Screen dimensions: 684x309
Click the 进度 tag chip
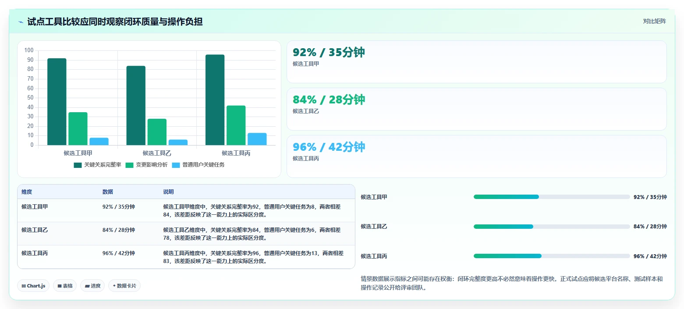click(92, 286)
